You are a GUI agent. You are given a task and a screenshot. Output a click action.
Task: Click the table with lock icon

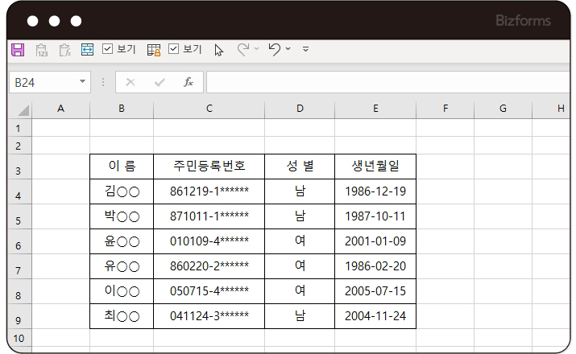pyautogui.click(x=154, y=50)
